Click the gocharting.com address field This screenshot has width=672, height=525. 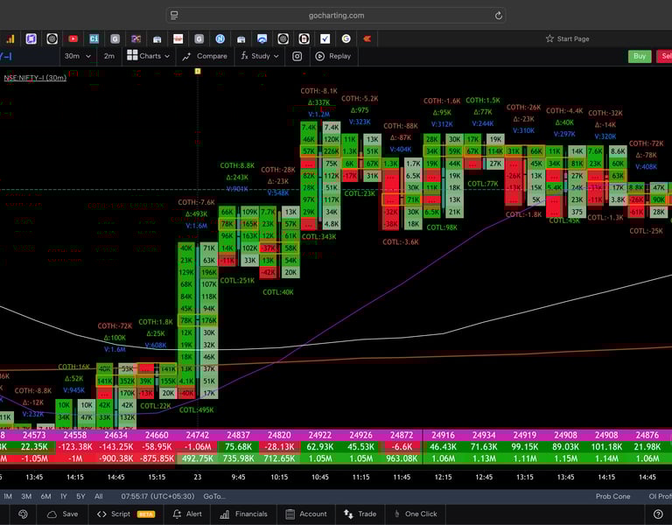coord(336,16)
